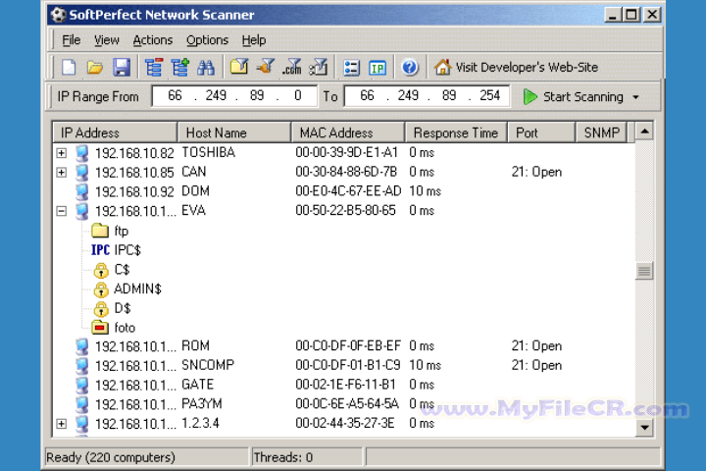Image resolution: width=706 pixels, height=471 pixels.
Task: Toggle the shared folders filter icon
Action: click(x=239, y=68)
